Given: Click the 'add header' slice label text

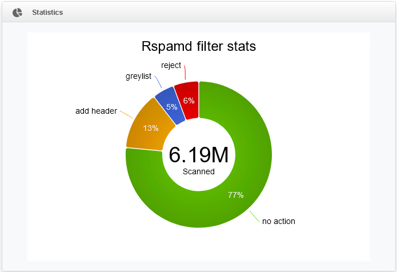Looking at the screenshot, I should point(96,111).
